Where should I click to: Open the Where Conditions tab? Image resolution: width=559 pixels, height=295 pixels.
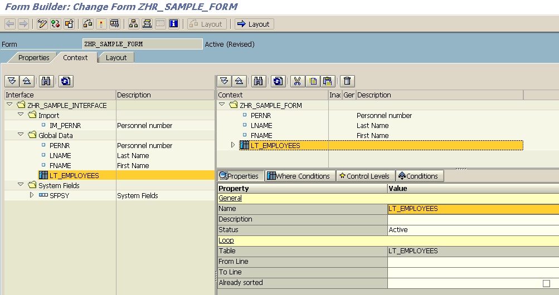pyautogui.click(x=298, y=176)
